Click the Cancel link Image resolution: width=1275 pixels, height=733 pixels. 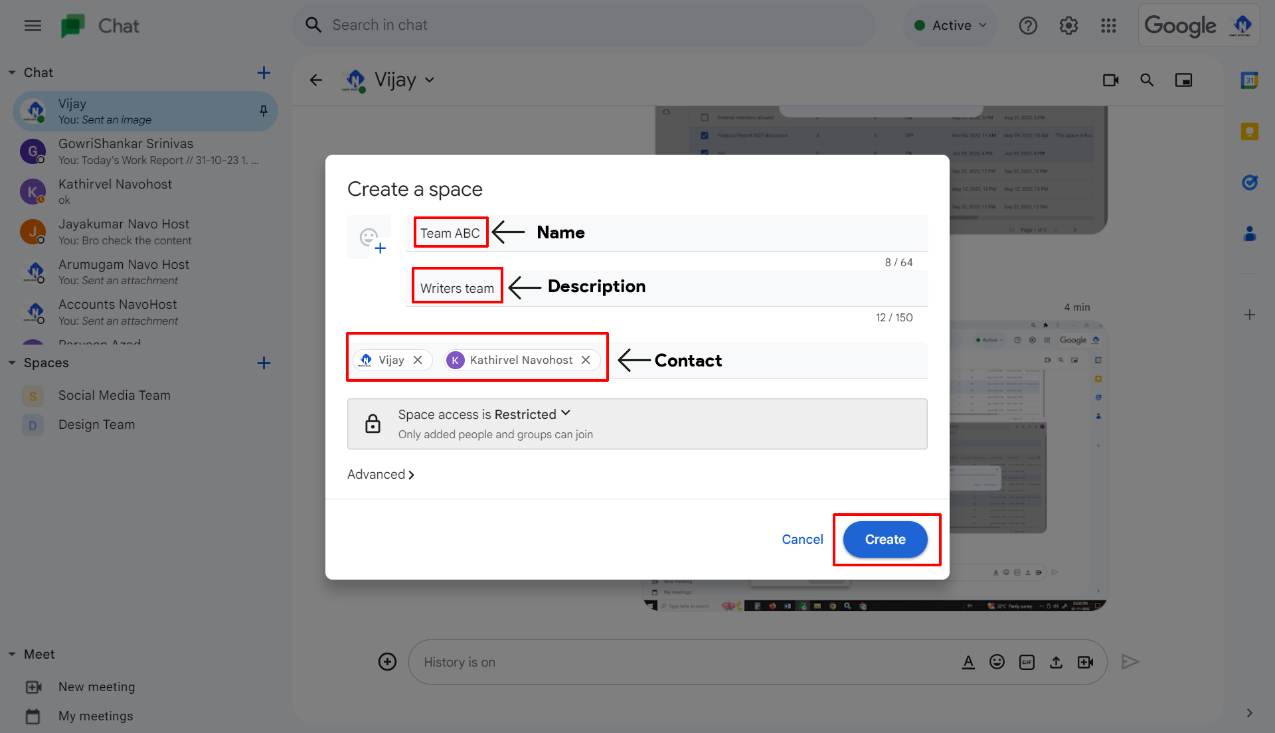pos(802,540)
